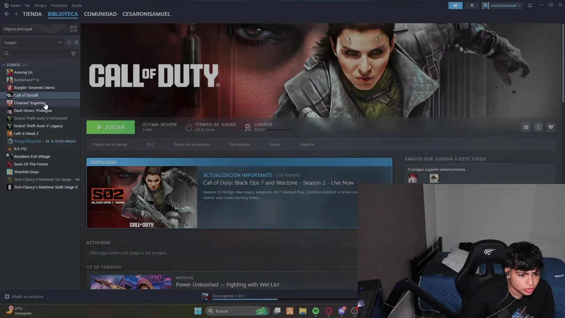The height and width of the screenshot is (318, 565).
Task: Open the library advanced filter icon
Action: point(73,53)
